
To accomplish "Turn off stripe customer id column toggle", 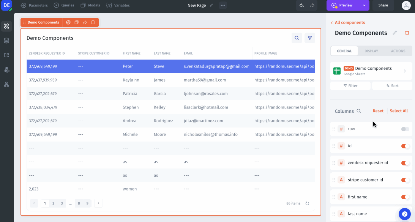I will pyautogui.click(x=405, y=180).
